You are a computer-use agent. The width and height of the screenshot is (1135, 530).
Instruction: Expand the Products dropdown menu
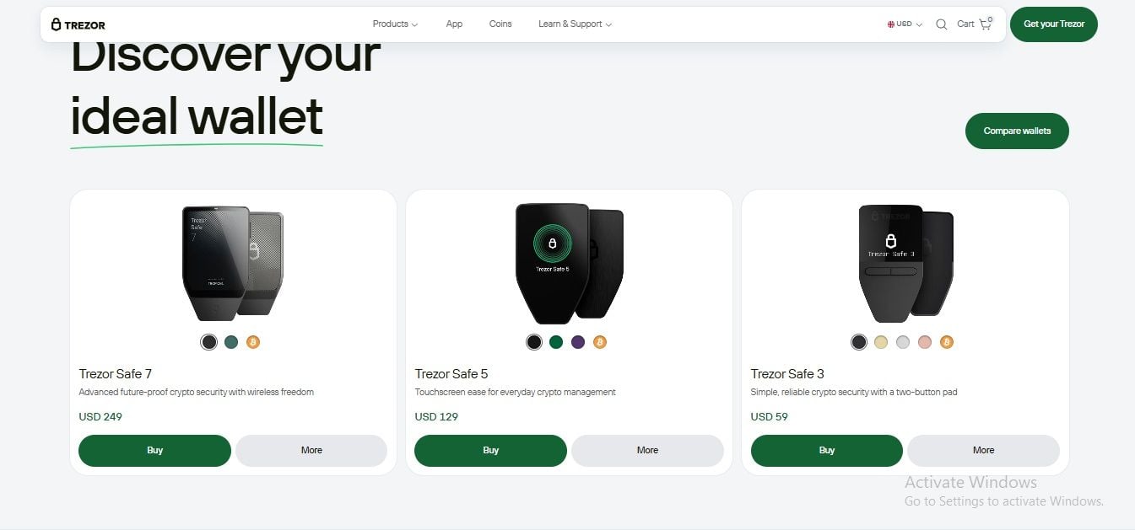coord(395,24)
